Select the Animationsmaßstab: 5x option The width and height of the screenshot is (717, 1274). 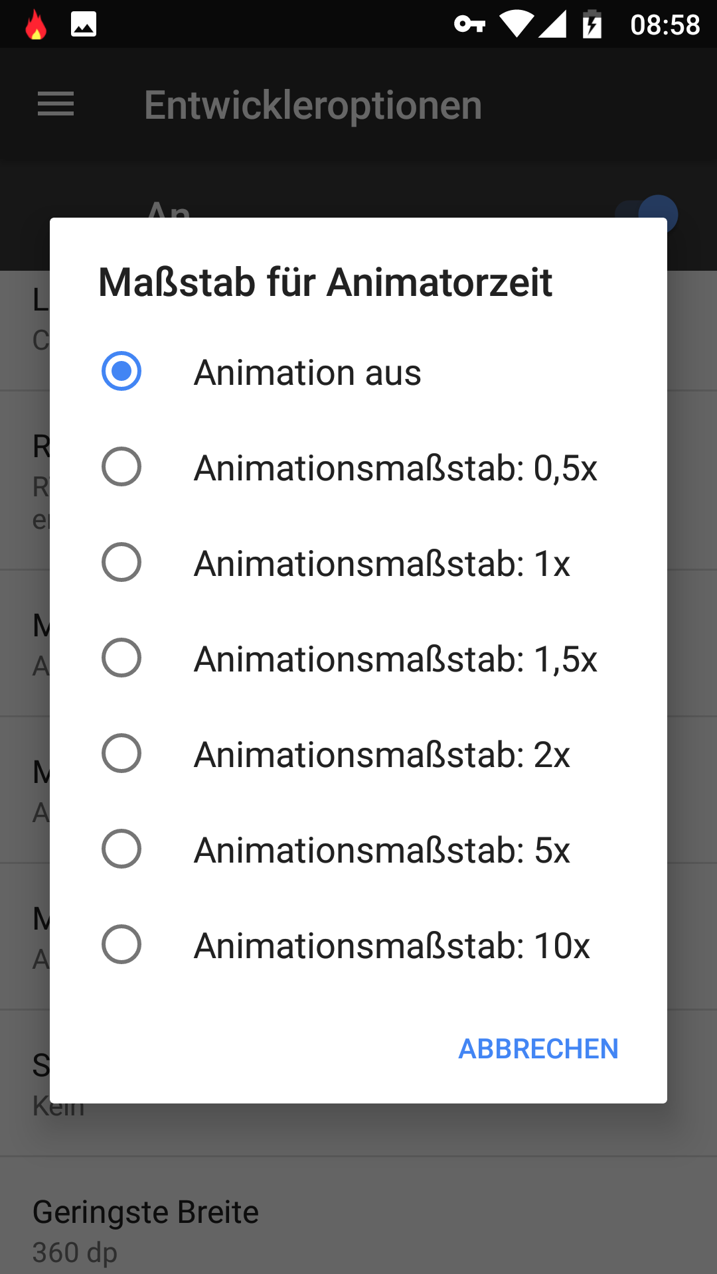point(121,849)
